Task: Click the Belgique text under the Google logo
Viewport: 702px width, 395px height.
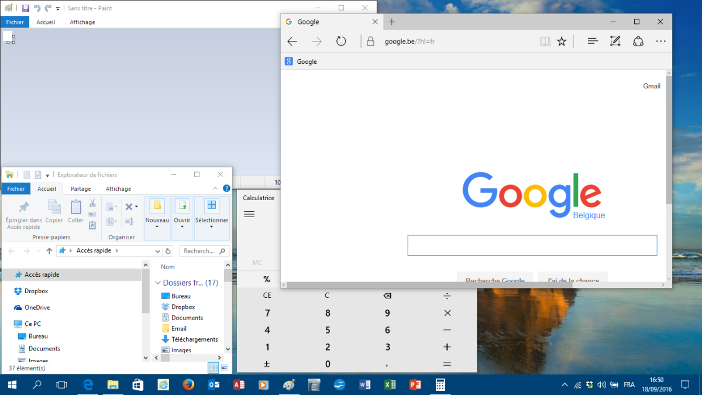Action: tap(589, 215)
